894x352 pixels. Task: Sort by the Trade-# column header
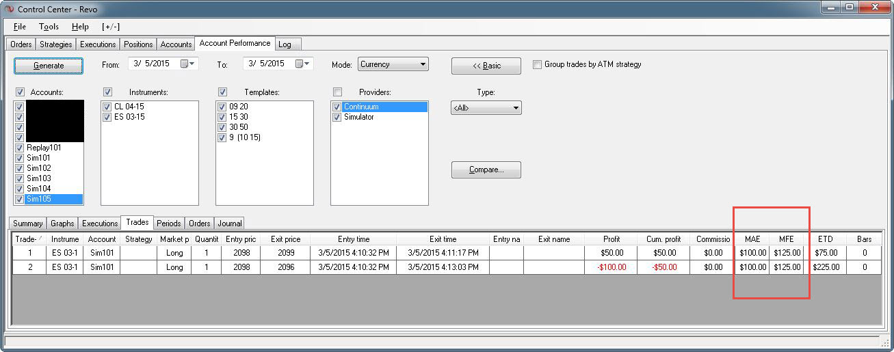coord(29,239)
